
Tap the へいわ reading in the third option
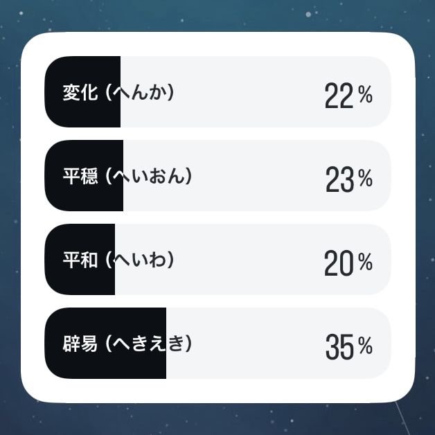point(139,260)
